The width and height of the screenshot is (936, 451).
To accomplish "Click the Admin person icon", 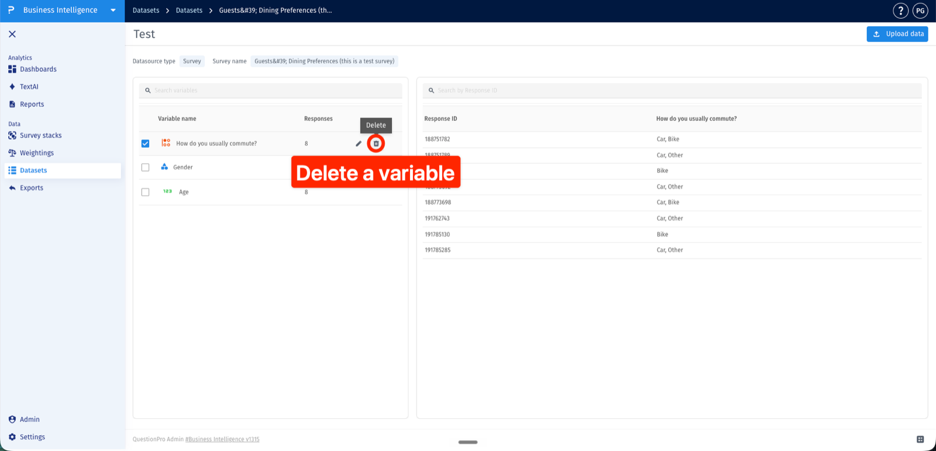I will pos(12,419).
